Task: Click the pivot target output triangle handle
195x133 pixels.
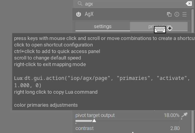Action: [x=94, y=120]
